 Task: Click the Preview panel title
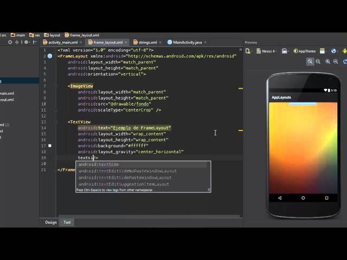[x=251, y=42]
